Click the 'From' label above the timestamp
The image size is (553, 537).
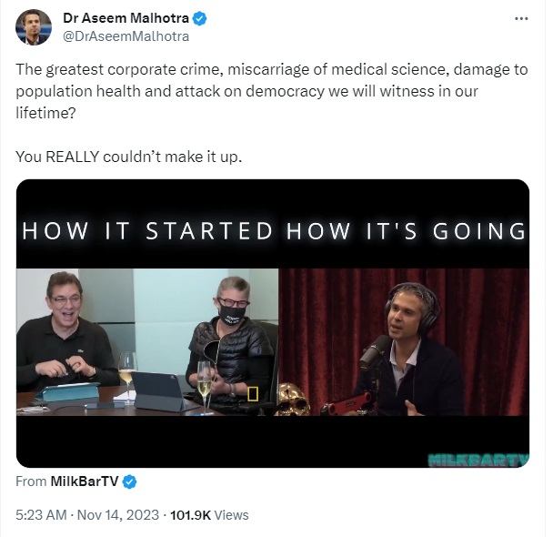(x=31, y=481)
